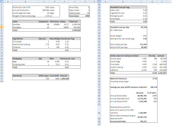Select column B header in left sheet
Image resolution: width=182 pixels, height=126 pixels.
[25, 2]
